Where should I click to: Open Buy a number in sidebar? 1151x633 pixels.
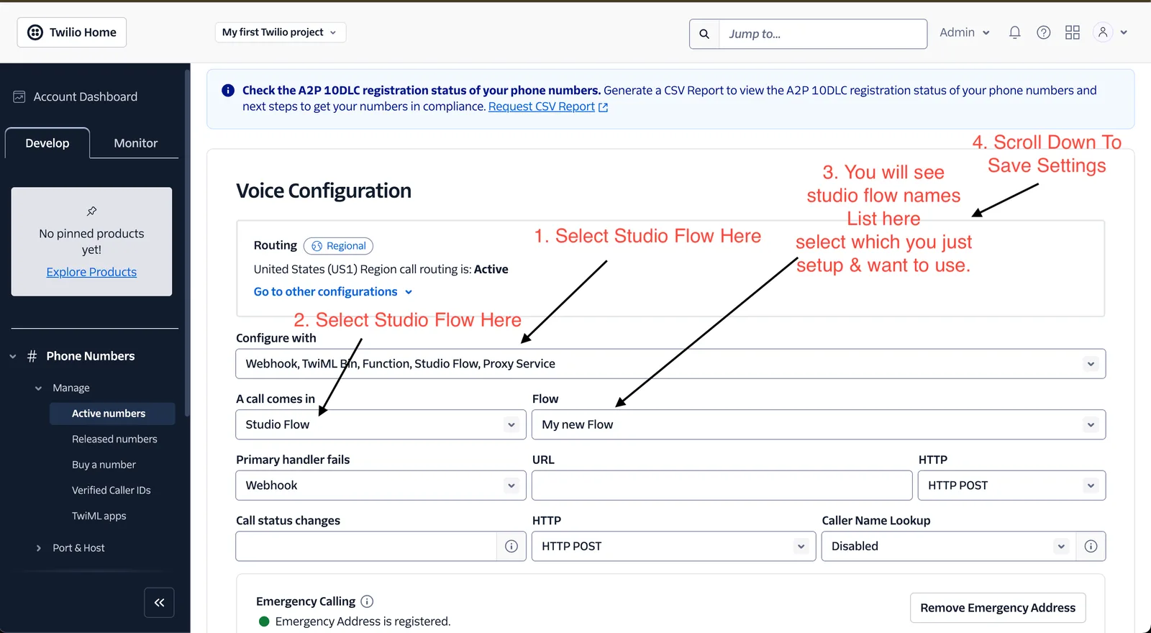click(x=104, y=465)
